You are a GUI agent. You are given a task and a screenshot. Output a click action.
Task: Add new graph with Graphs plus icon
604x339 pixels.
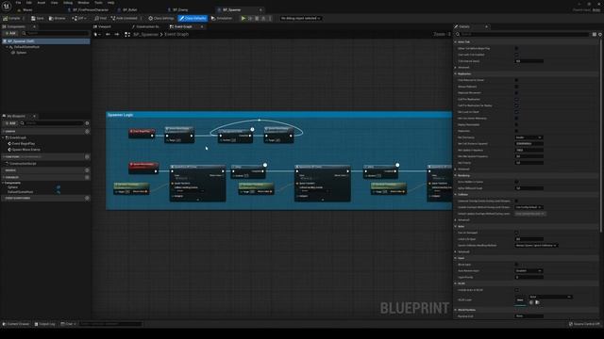point(87,132)
